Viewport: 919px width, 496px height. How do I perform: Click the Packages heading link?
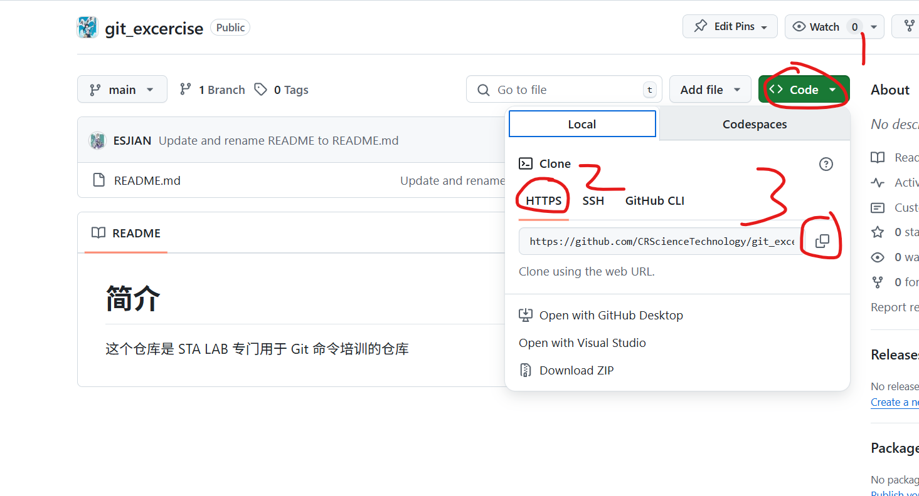pyautogui.click(x=895, y=448)
